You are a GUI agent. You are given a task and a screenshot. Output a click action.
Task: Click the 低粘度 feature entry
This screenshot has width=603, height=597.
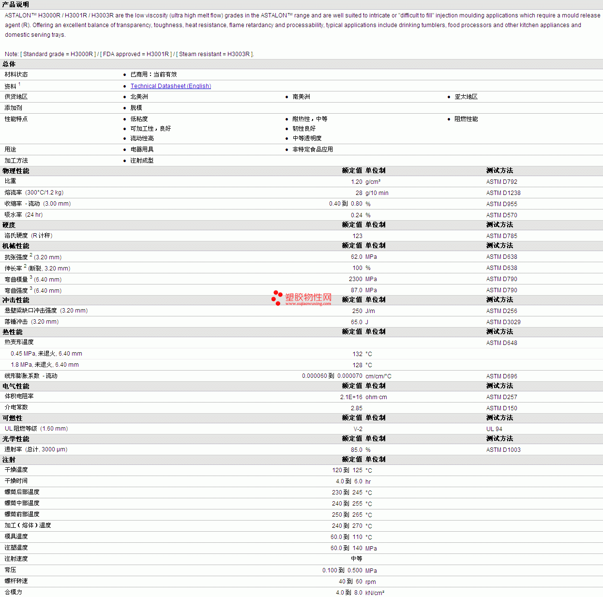click(x=139, y=119)
